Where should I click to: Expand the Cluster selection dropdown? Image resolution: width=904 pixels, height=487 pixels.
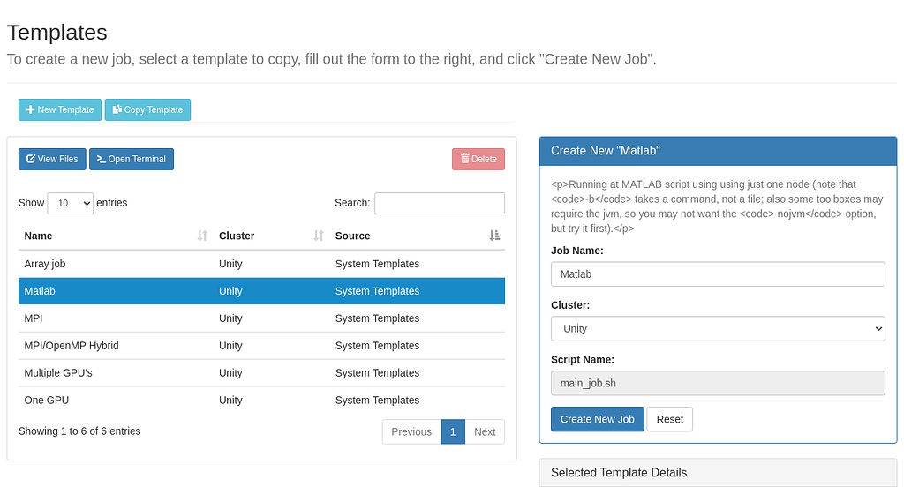[x=718, y=328]
